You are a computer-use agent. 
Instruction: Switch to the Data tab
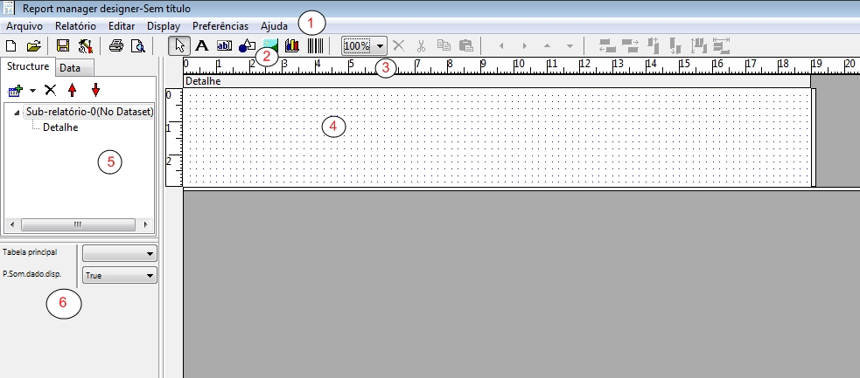pyautogui.click(x=71, y=67)
